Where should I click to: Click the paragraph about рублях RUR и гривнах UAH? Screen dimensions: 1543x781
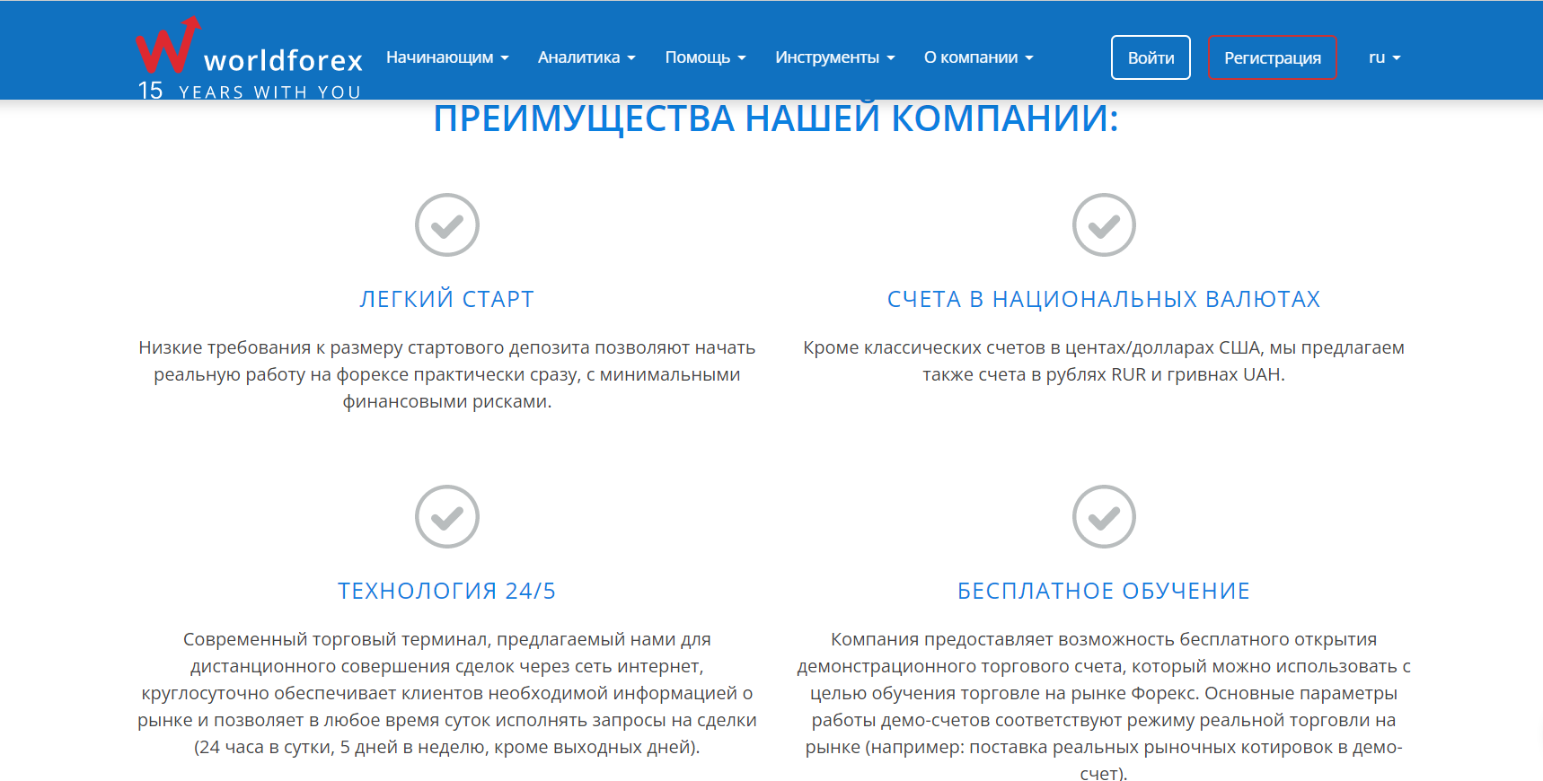[x=1104, y=361]
